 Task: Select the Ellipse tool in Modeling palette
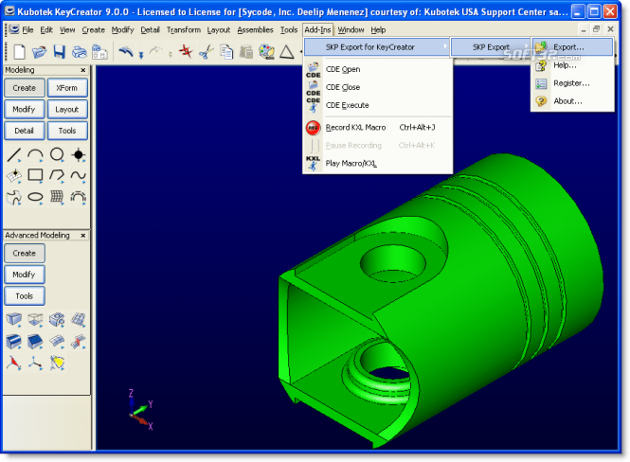click(35, 197)
